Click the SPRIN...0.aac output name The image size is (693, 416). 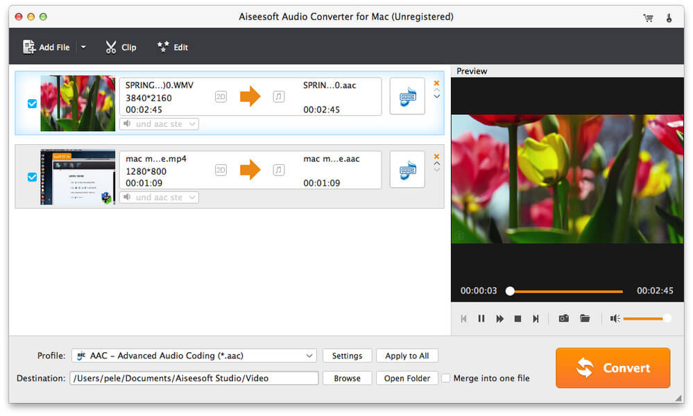pyautogui.click(x=330, y=85)
